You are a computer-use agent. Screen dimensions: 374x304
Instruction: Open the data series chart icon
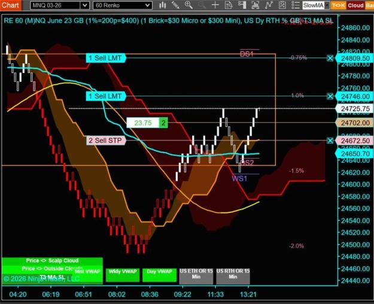click(x=255, y=5)
